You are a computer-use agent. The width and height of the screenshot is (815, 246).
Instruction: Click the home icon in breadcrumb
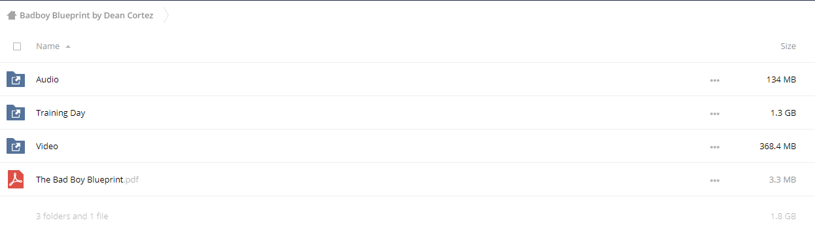coord(11,15)
